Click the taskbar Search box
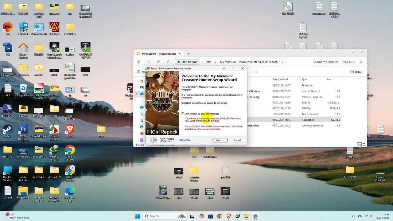 [x=165, y=216]
